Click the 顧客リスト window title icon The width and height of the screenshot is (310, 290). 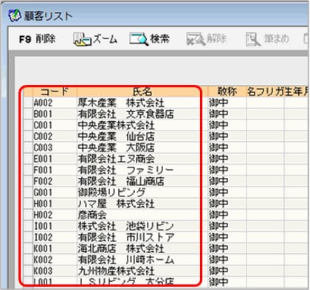pyautogui.click(x=13, y=15)
